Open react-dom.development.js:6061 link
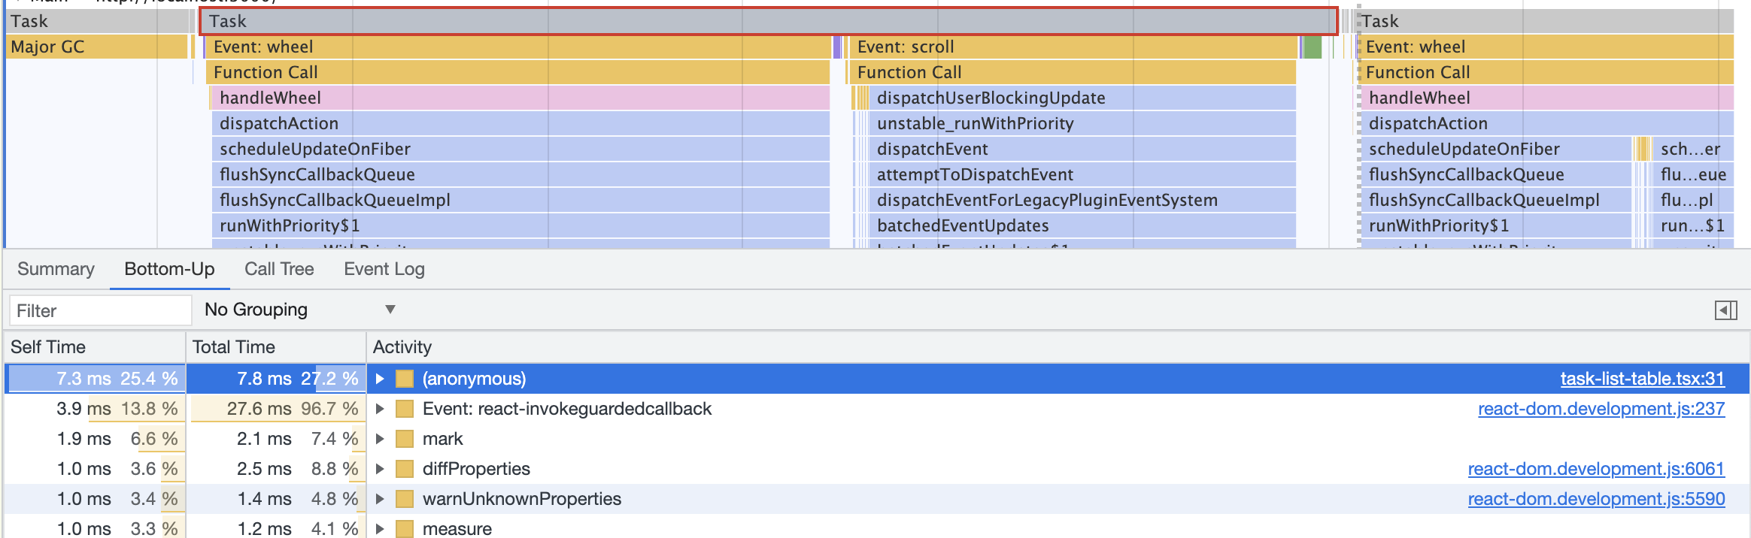The width and height of the screenshot is (1751, 538). tap(1595, 469)
